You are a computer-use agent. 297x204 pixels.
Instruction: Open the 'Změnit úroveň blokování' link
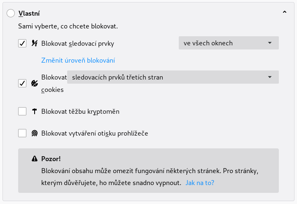pos(78,61)
